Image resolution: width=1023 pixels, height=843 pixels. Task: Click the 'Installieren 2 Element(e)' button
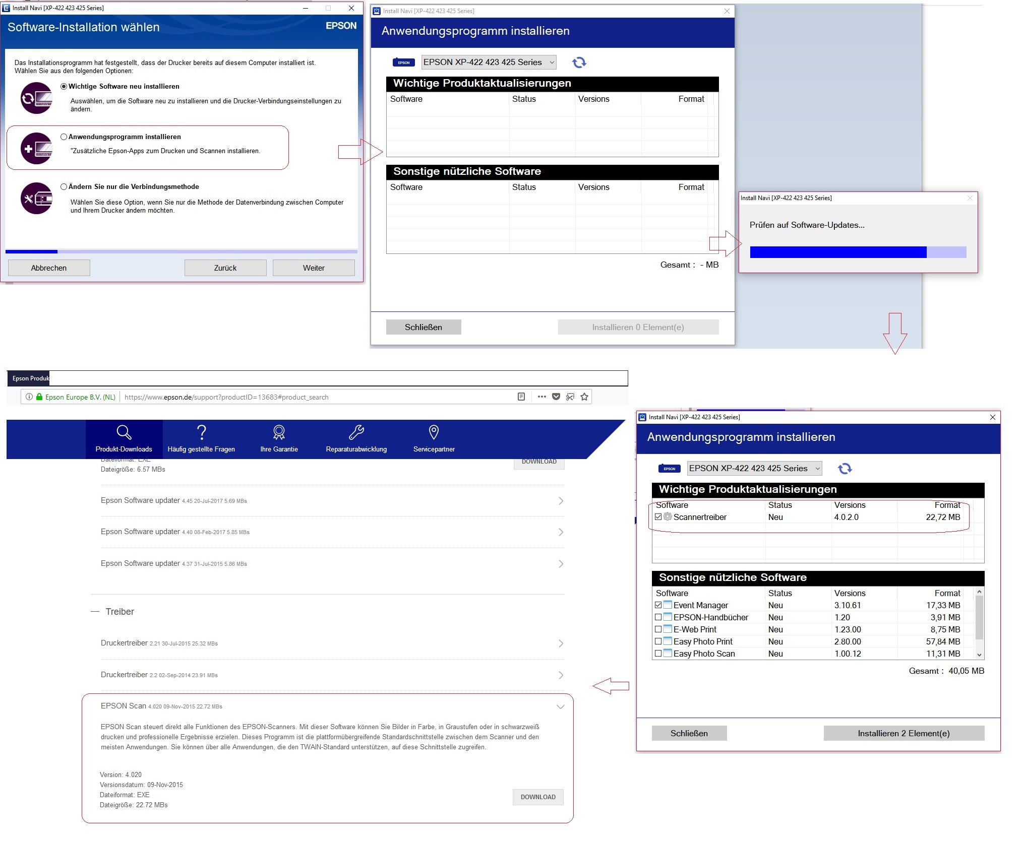point(904,733)
